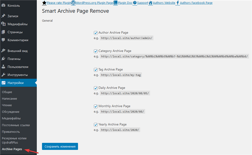Click the paintbrush icon beside Внешний вид
This screenshot has height=155, width=252.
click(x=3, y=51)
